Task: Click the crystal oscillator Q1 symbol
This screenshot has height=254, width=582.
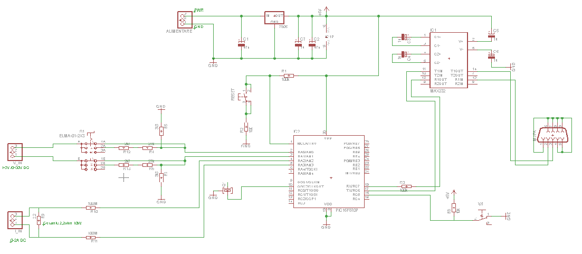Action: pos(228,191)
